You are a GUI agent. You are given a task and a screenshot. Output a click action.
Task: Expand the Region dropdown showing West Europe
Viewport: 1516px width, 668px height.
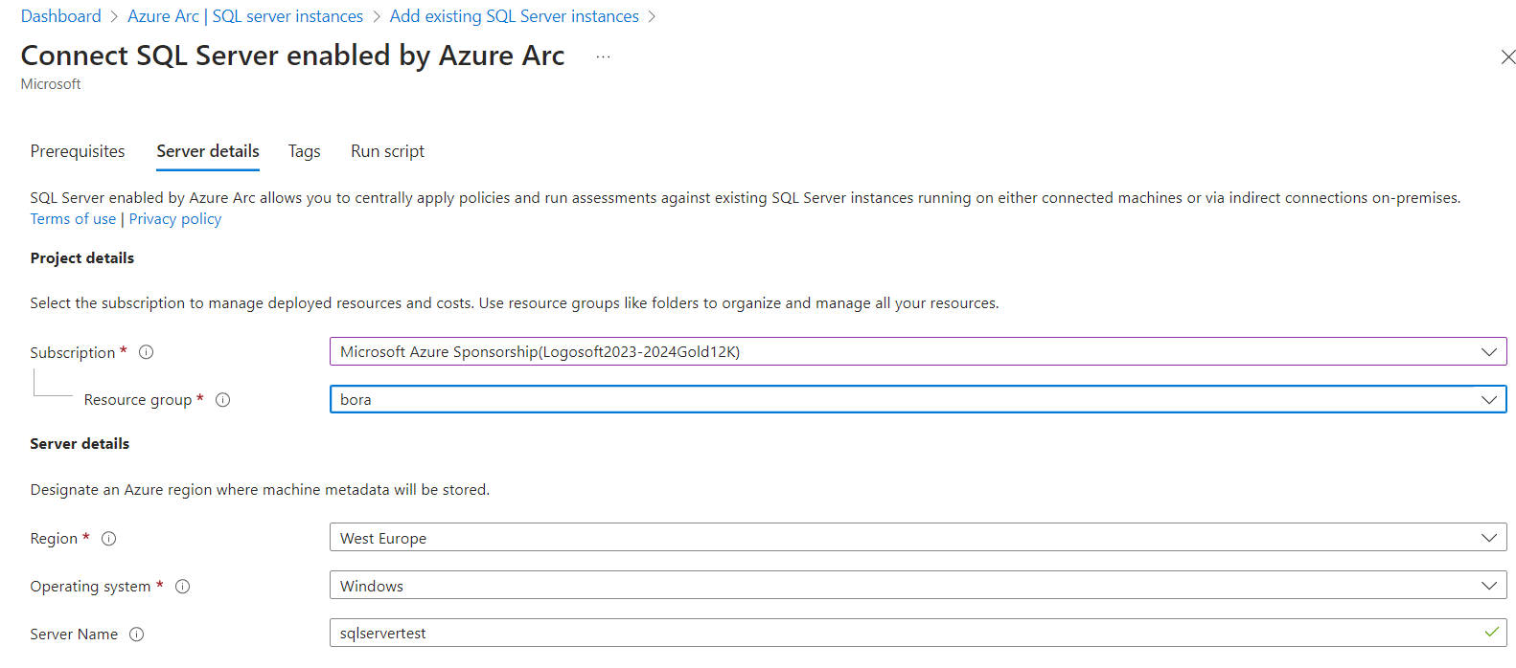coord(917,538)
